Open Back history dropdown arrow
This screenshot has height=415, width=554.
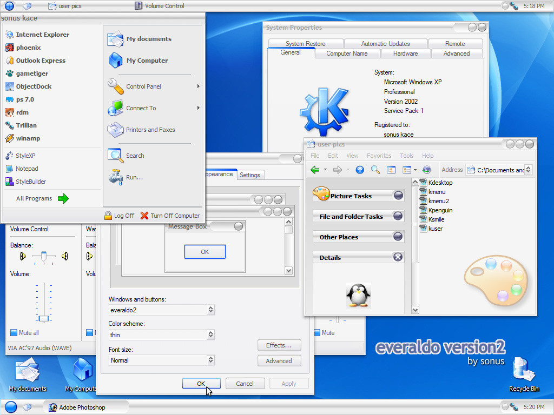[x=325, y=170]
